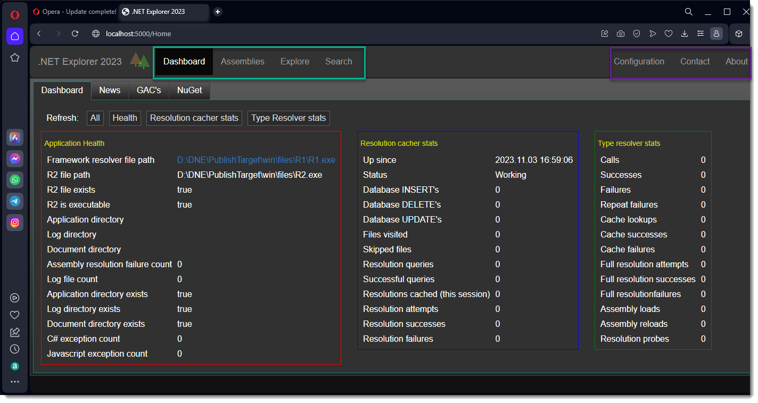The width and height of the screenshot is (758, 403).
Task: Switch to the GAC's tab
Action: (x=149, y=91)
